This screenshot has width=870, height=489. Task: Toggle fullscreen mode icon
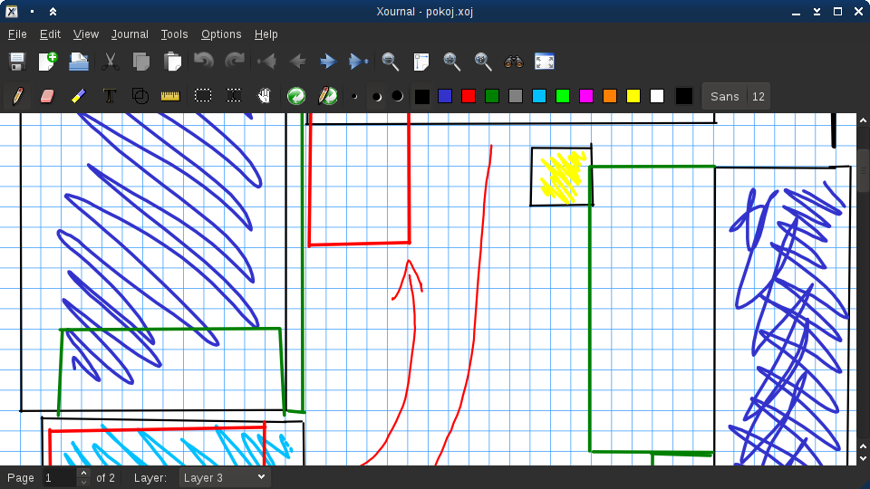(x=545, y=62)
